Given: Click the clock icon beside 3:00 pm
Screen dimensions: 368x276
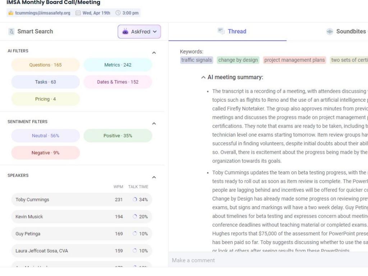Looking at the screenshot, I should [118, 13].
